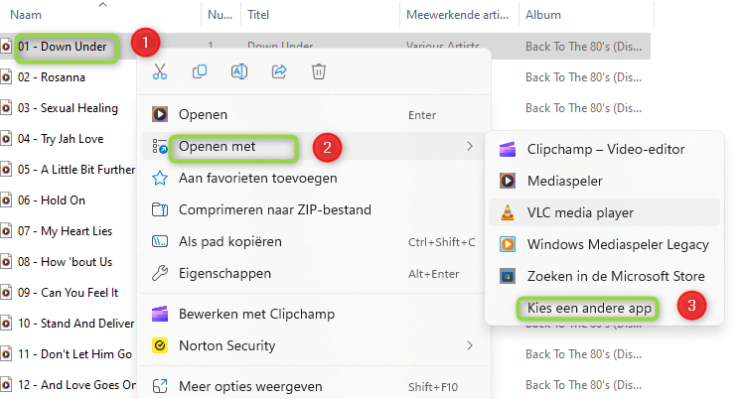743x399 pixels.
Task: Open with Mediaspeler in submenu
Action: [x=604, y=181]
